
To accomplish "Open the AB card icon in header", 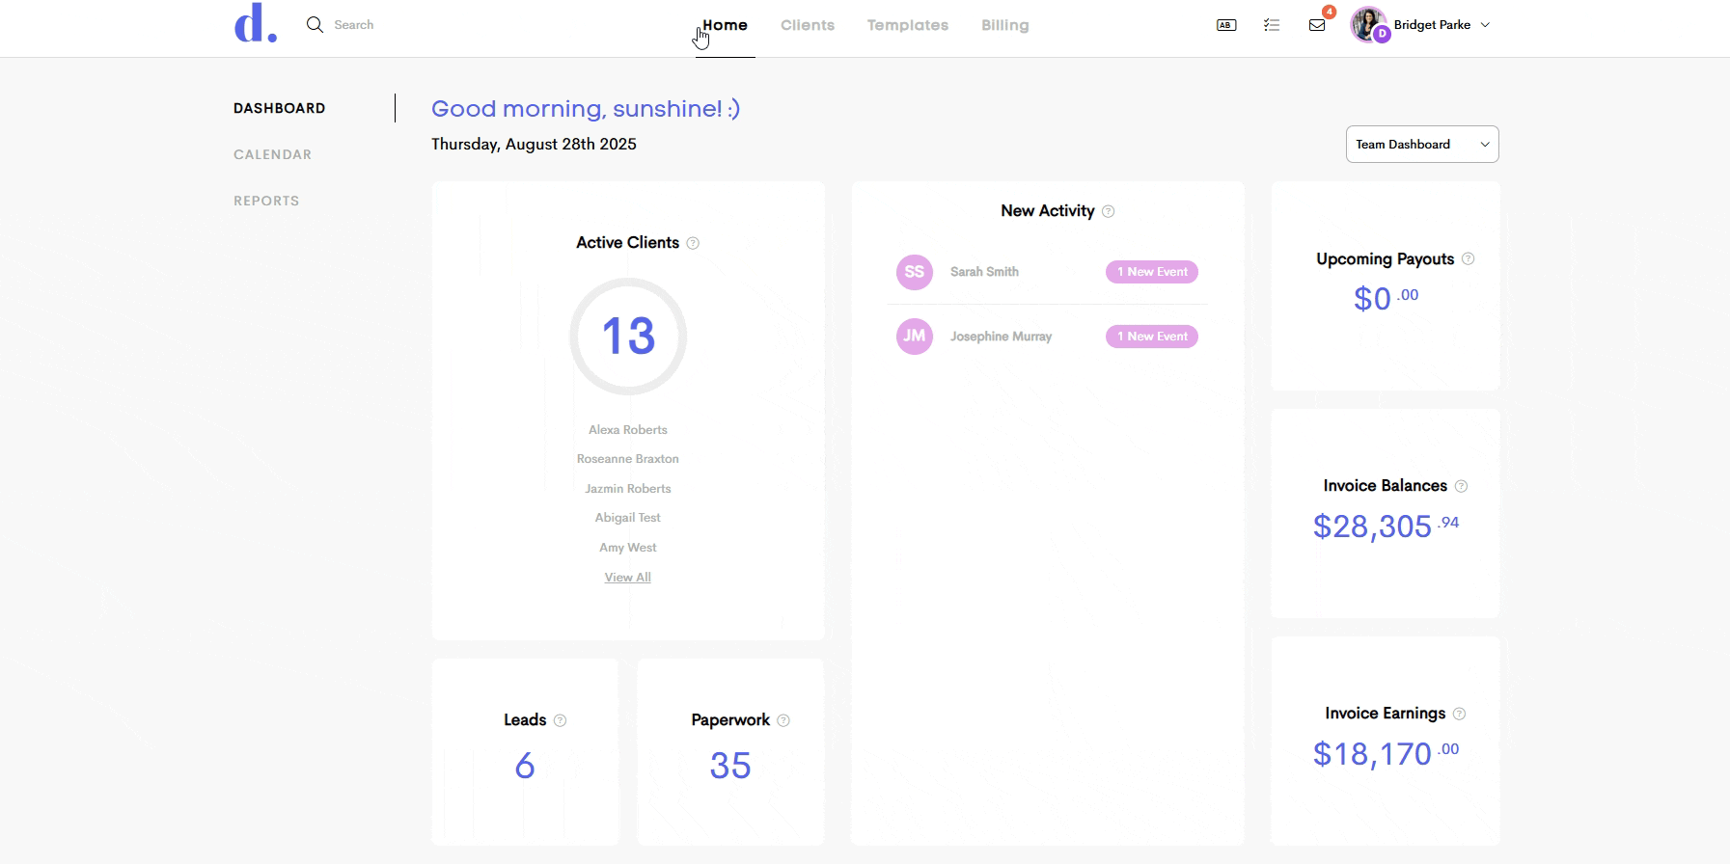I will (x=1226, y=25).
